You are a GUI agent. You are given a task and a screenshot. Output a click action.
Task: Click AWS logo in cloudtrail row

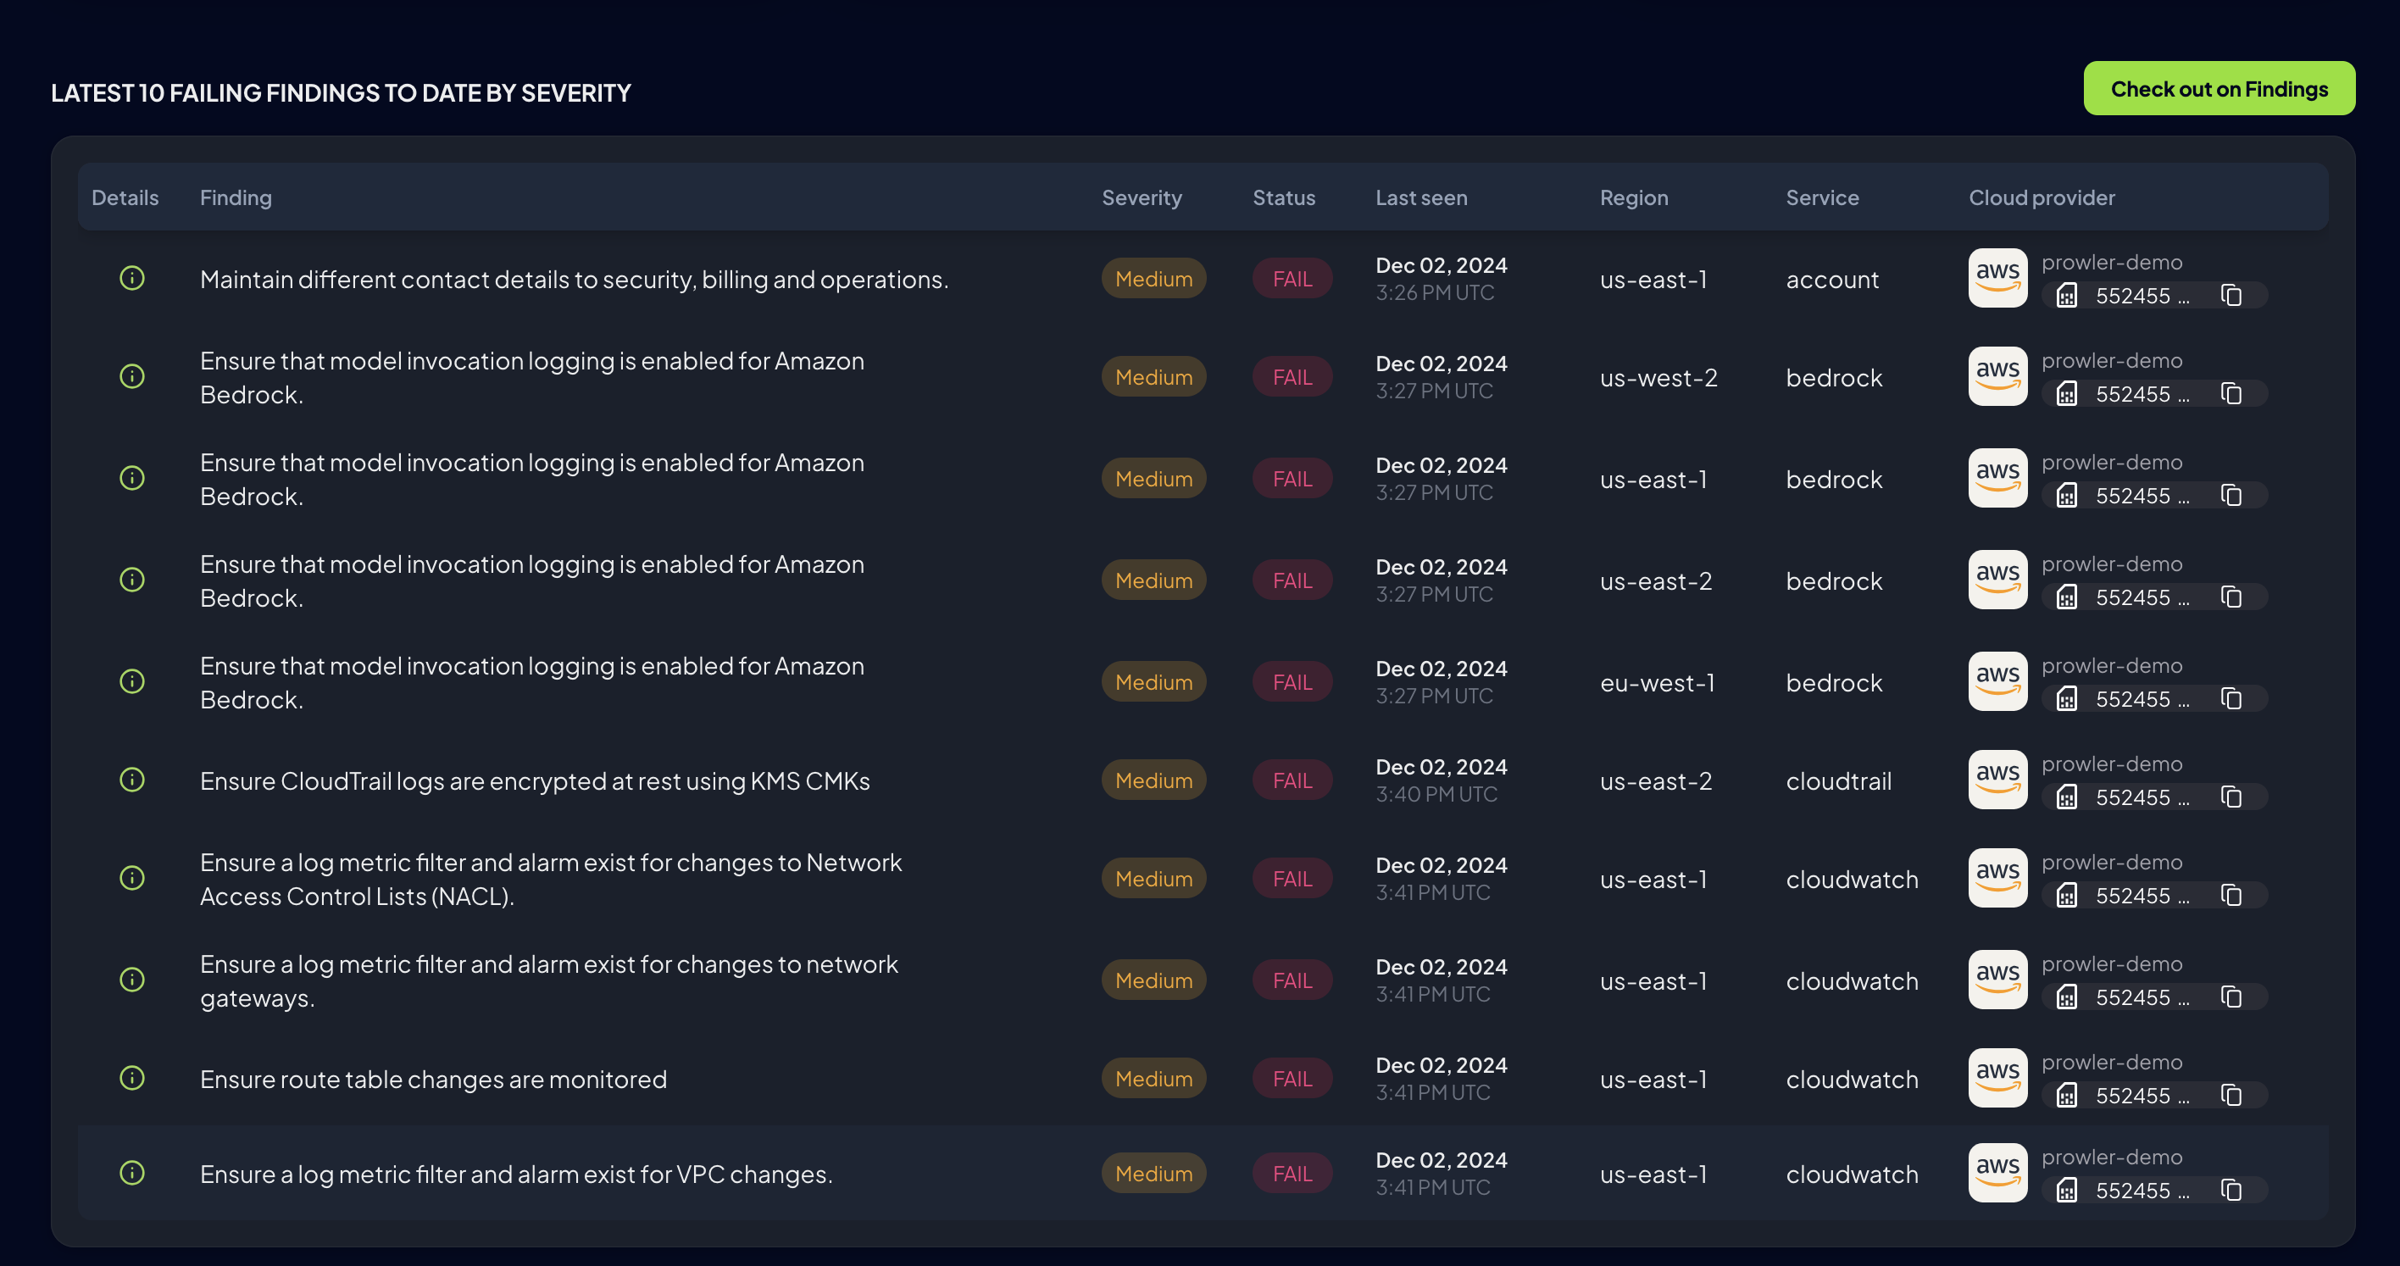1997,780
